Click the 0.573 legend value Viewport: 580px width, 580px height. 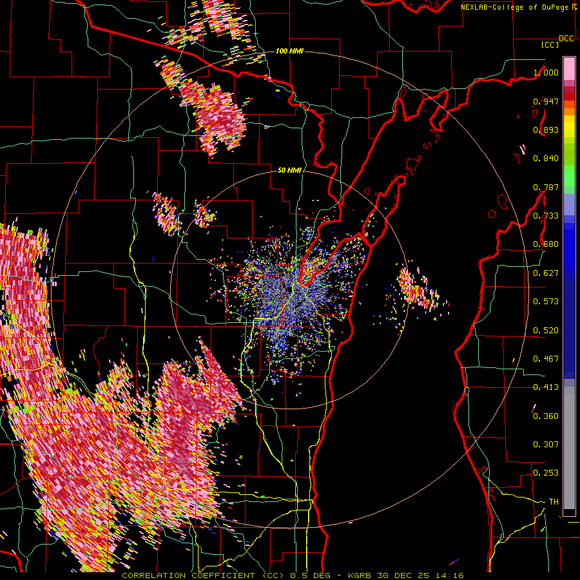tap(546, 302)
